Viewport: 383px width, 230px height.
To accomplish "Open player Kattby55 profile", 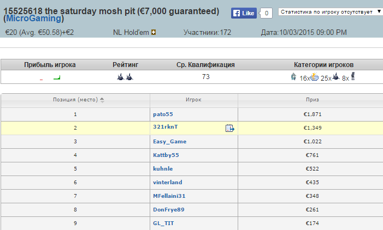I will tap(166, 155).
